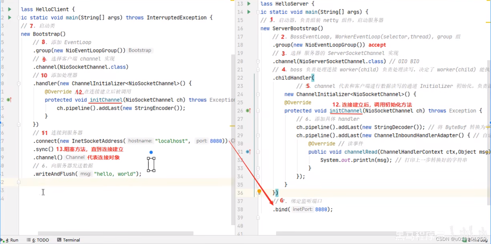Click line number 16 in HelloServer gutter
The width and height of the screenshot is (491, 244).
[240, 29]
